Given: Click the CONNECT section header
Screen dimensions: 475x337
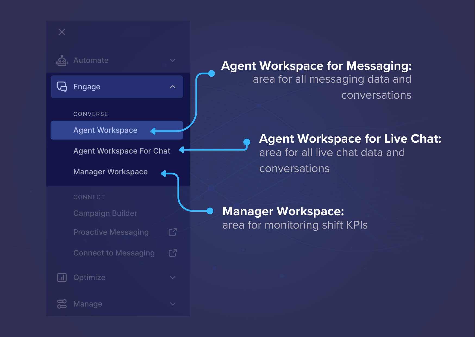Looking at the screenshot, I should pyautogui.click(x=89, y=197).
